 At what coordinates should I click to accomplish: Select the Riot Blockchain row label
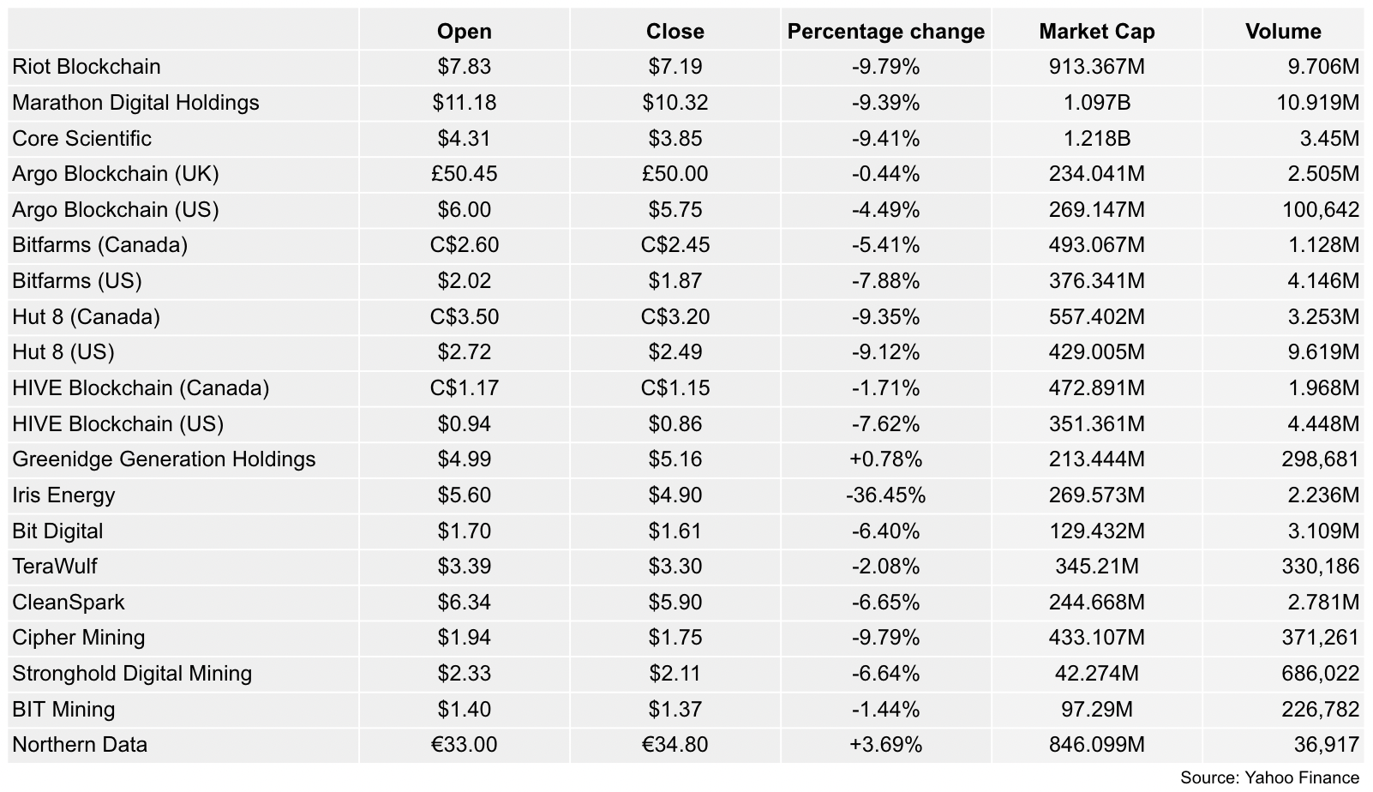coord(86,67)
